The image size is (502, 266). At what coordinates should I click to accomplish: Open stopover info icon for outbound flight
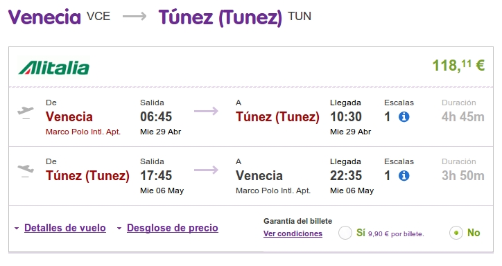pyautogui.click(x=404, y=116)
